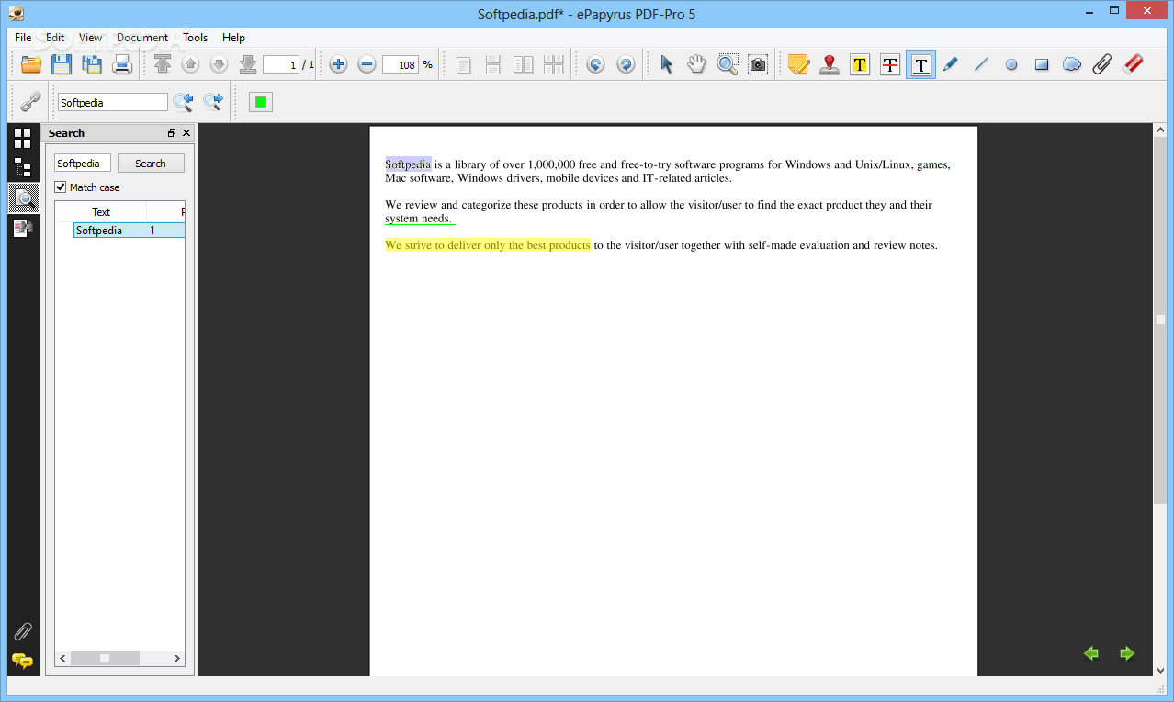
Task: Select the rectangle drawing tool
Action: pos(1042,64)
